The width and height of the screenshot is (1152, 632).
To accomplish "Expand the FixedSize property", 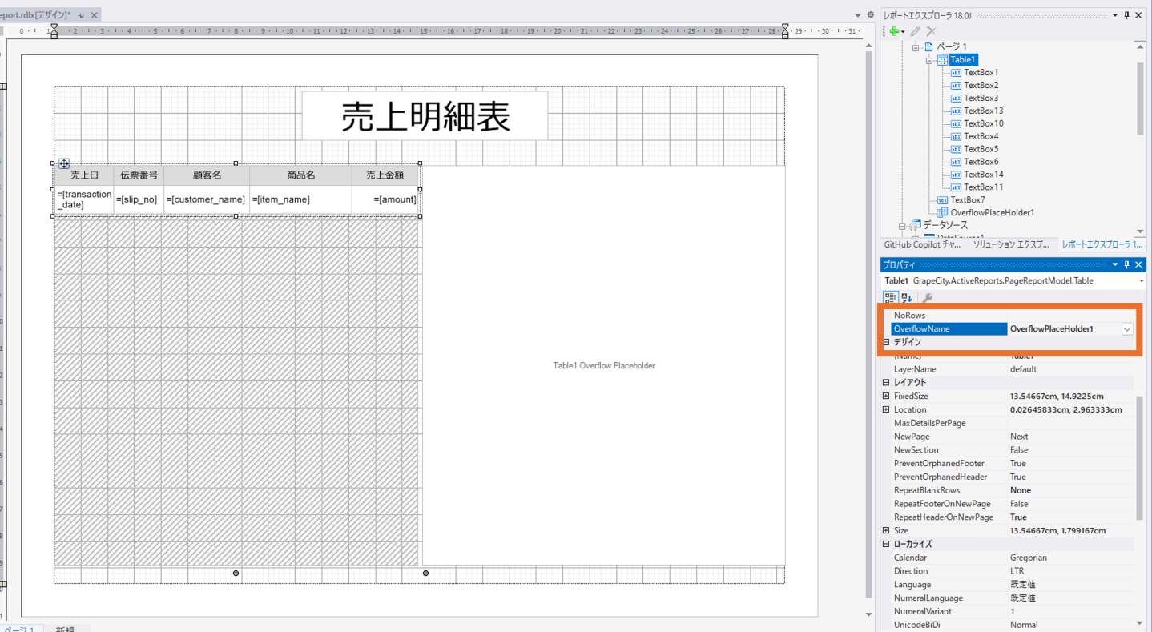I will pos(886,397).
